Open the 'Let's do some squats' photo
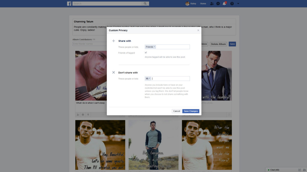The height and width of the screenshot is (172, 307). 100,145
